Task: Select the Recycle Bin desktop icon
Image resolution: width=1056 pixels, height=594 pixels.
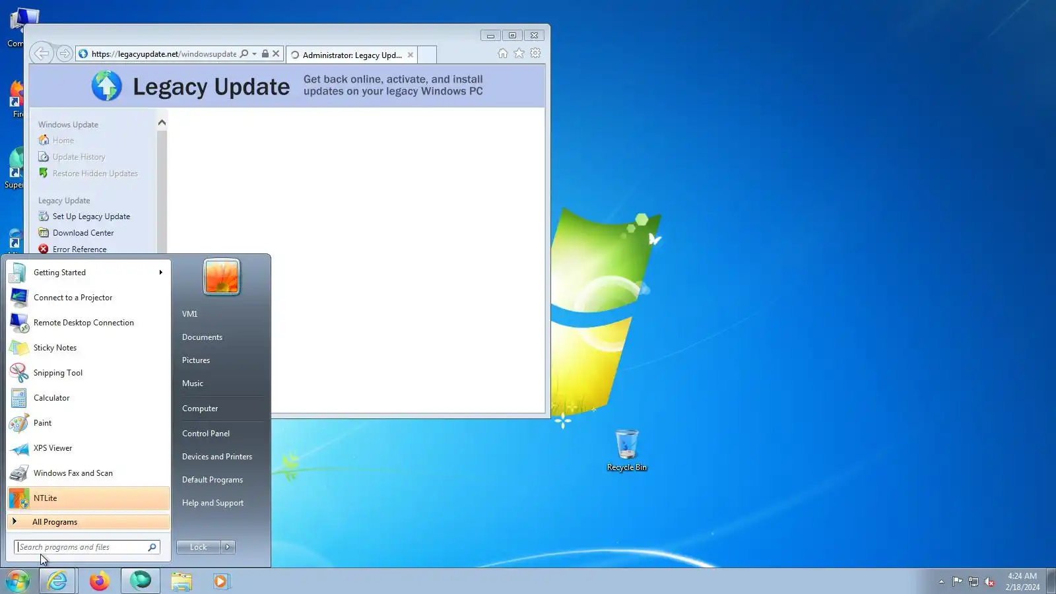Action: coord(626,451)
